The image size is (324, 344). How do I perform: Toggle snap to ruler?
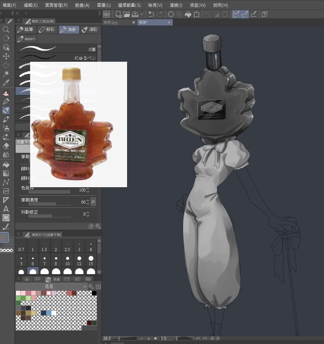tap(236, 14)
